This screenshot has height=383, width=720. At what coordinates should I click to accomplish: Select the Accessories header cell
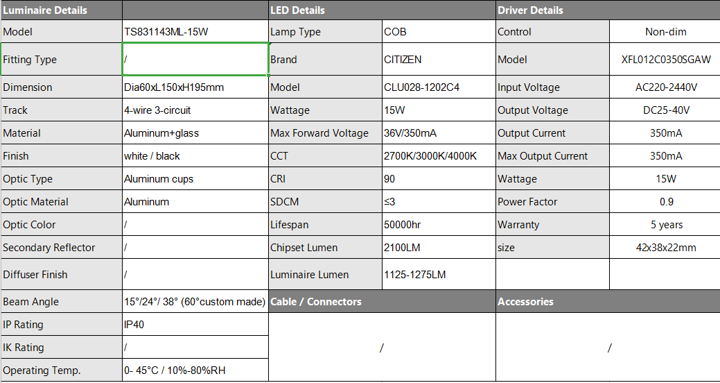tap(608, 302)
